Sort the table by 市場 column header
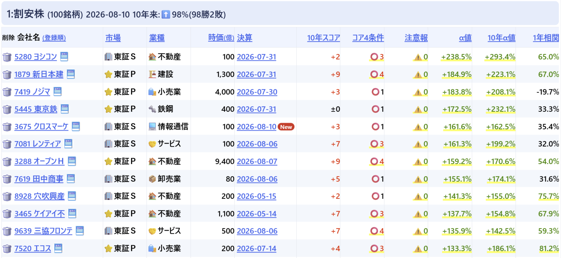561x258 pixels. [113, 38]
